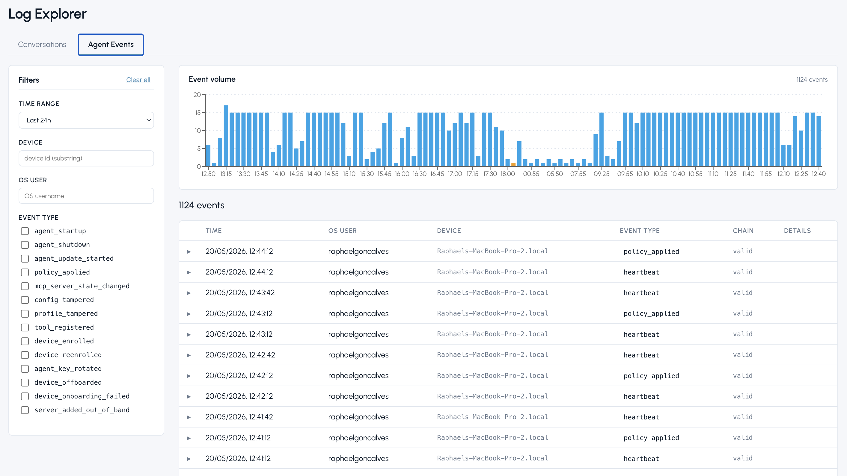Click the tallest bar near 13:15
Viewport: 847px width, 476px height.
[x=226, y=136]
